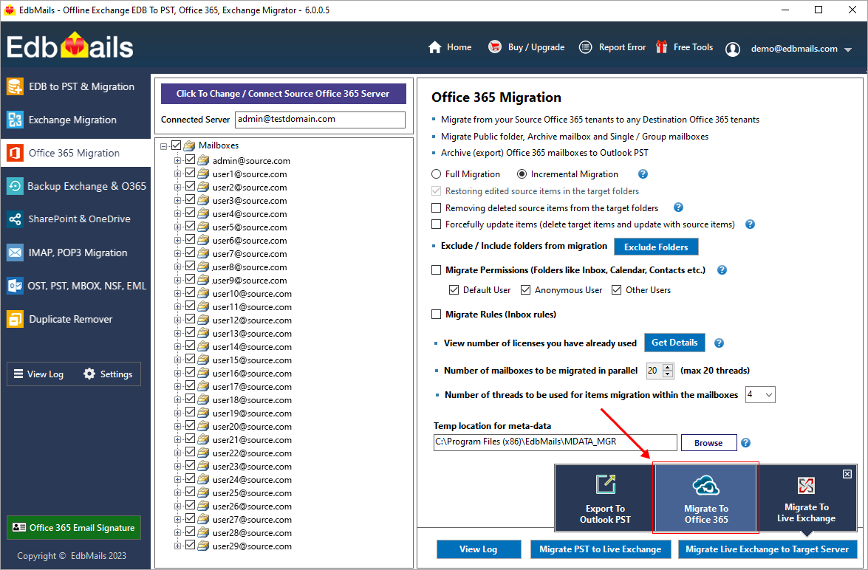Image resolution: width=868 pixels, height=570 pixels.
Task: Click the Get Details button
Action: click(x=674, y=343)
